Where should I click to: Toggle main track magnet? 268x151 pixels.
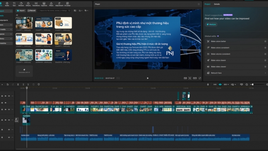click(x=215, y=85)
